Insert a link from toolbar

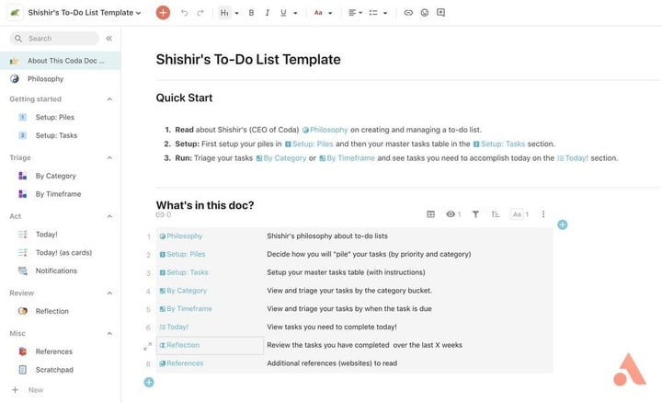(x=408, y=14)
